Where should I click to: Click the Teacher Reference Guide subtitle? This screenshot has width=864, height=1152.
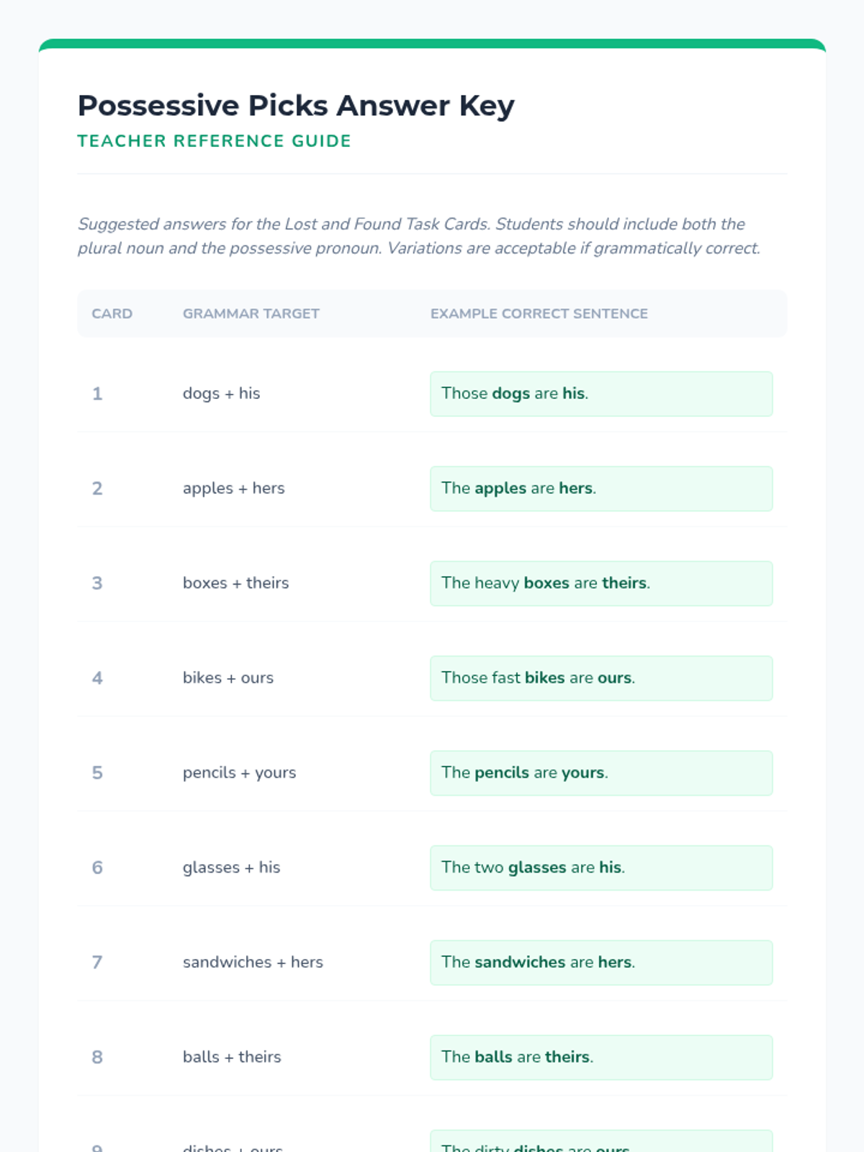214,141
